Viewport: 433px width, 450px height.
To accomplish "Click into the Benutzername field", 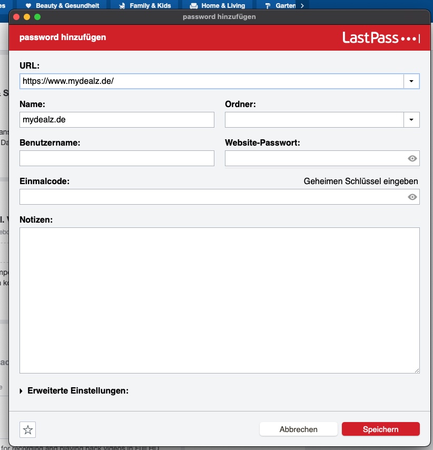I will pyautogui.click(x=116, y=158).
